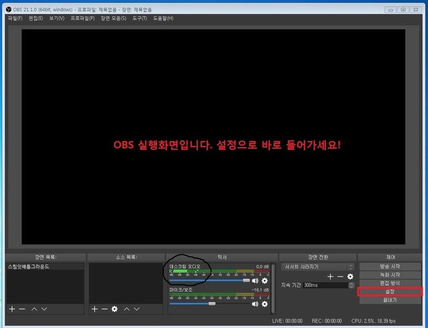428x328 pixels.
Task: Click the 녹화 시작 button
Action: 390,275
